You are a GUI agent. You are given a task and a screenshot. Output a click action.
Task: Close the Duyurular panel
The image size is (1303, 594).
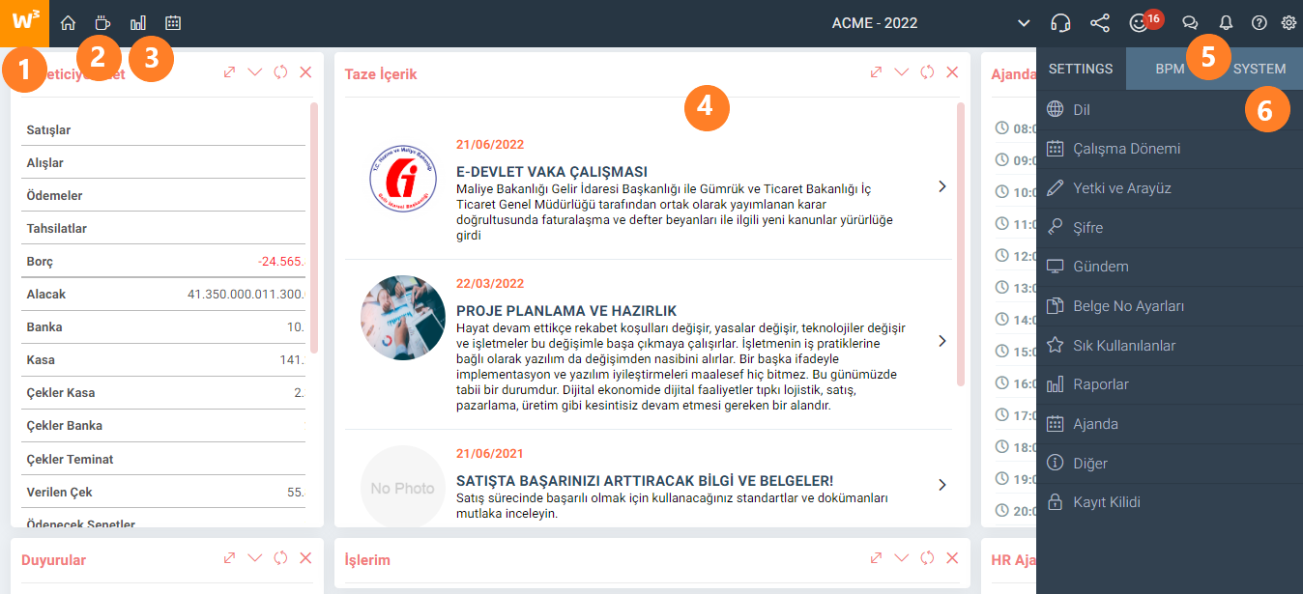point(305,558)
